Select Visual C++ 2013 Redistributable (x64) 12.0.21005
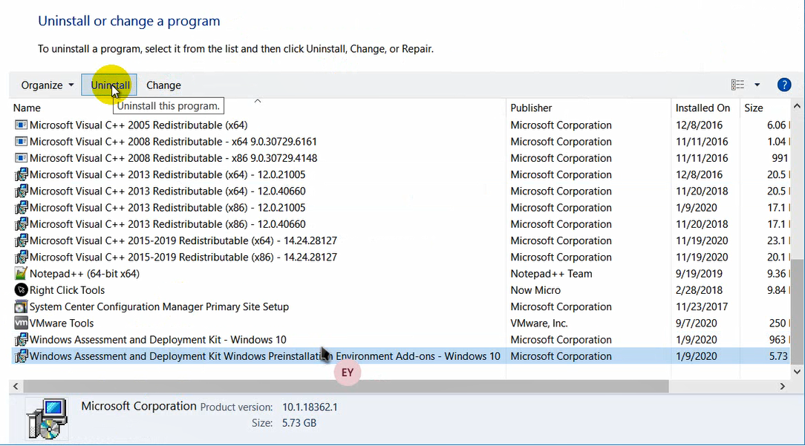Viewport: 805px width, 446px height. click(167, 174)
